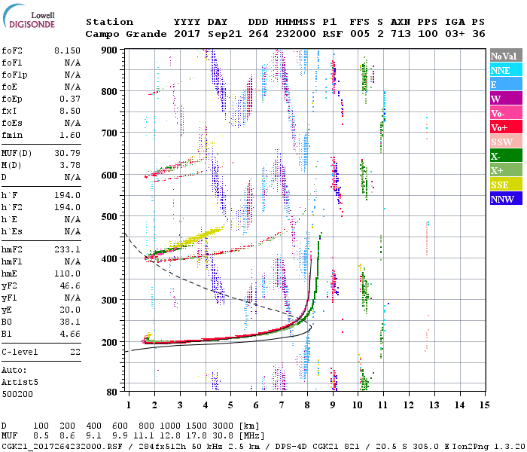Select the E direction legend swatch
The image size is (527, 452).
coord(506,84)
